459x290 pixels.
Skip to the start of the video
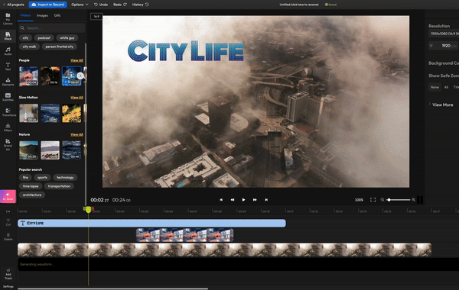tap(221, 200)
